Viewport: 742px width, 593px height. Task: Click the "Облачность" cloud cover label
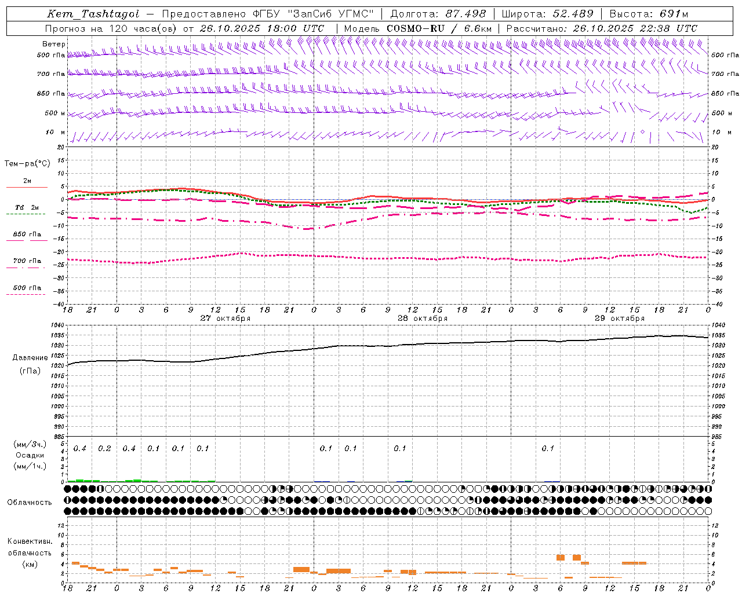pyautogui.click(x=30, y=503)
